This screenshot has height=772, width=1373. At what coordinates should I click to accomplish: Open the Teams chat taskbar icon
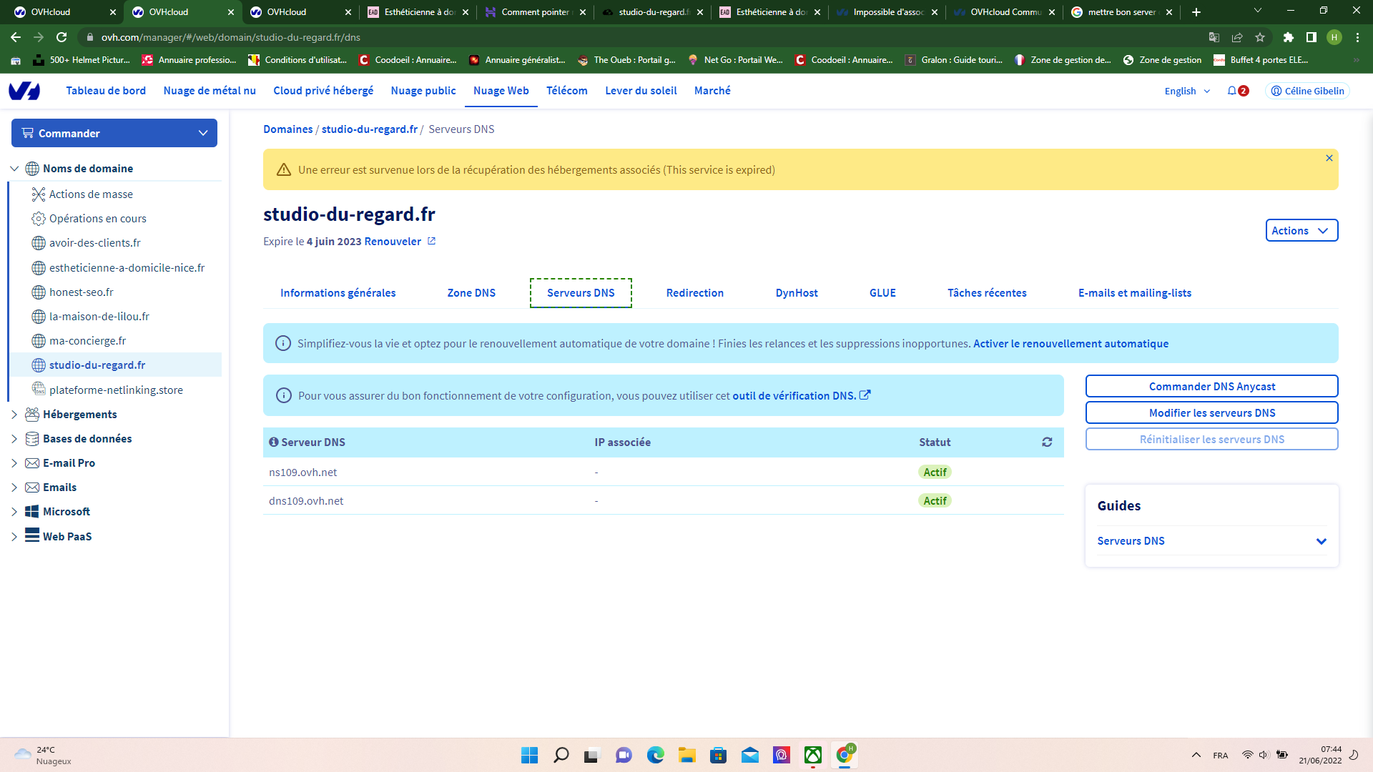(624, 755)
